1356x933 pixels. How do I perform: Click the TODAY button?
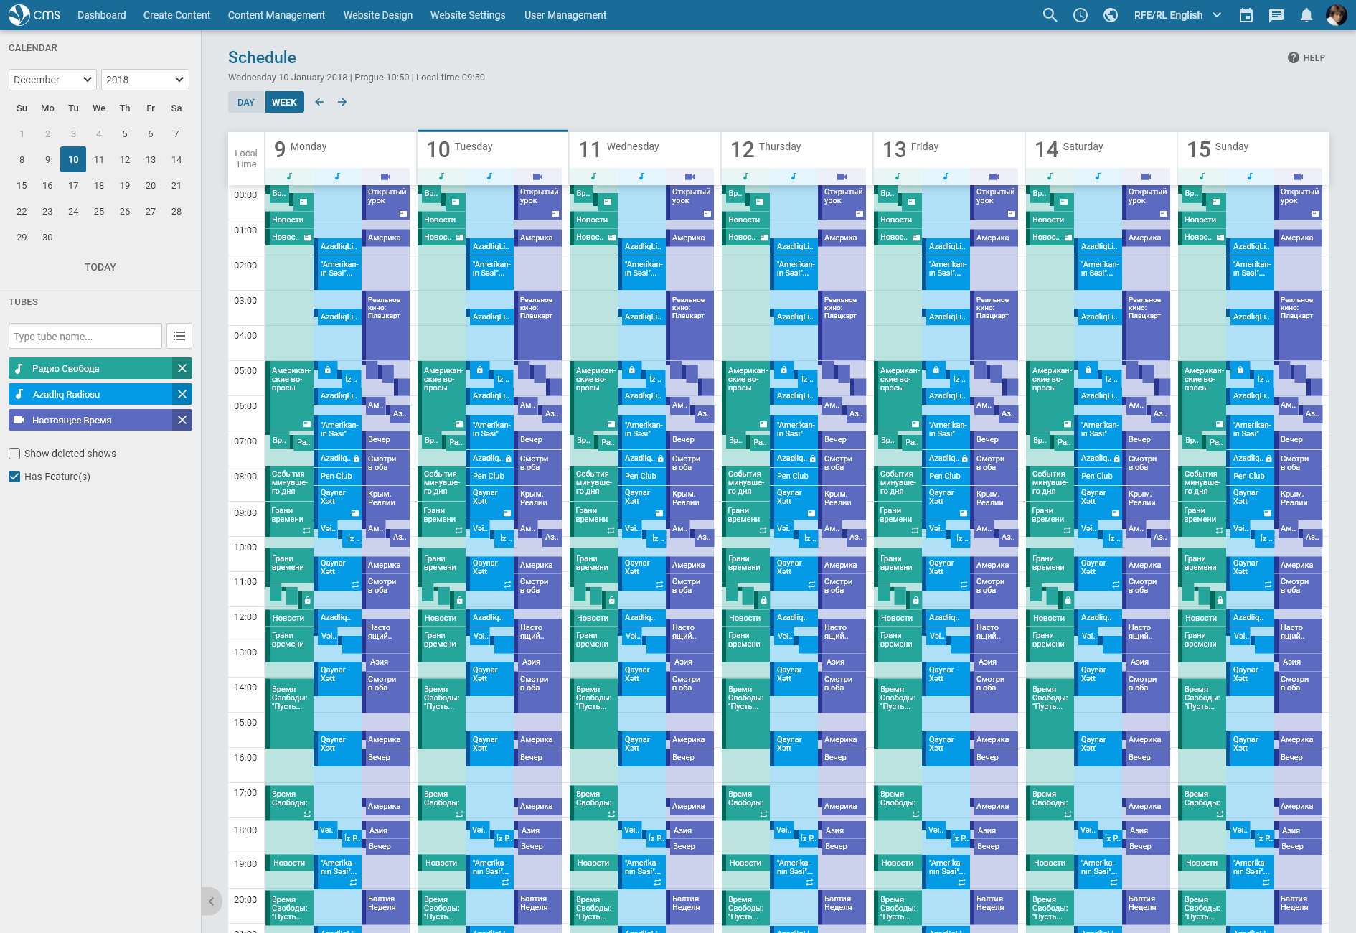click(x=100, y=267)
